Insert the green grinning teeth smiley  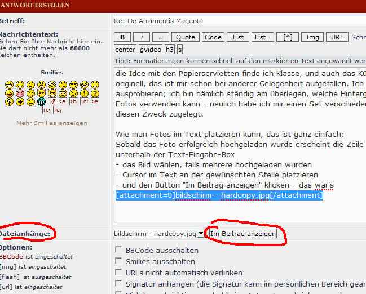(x=41, y=102)
